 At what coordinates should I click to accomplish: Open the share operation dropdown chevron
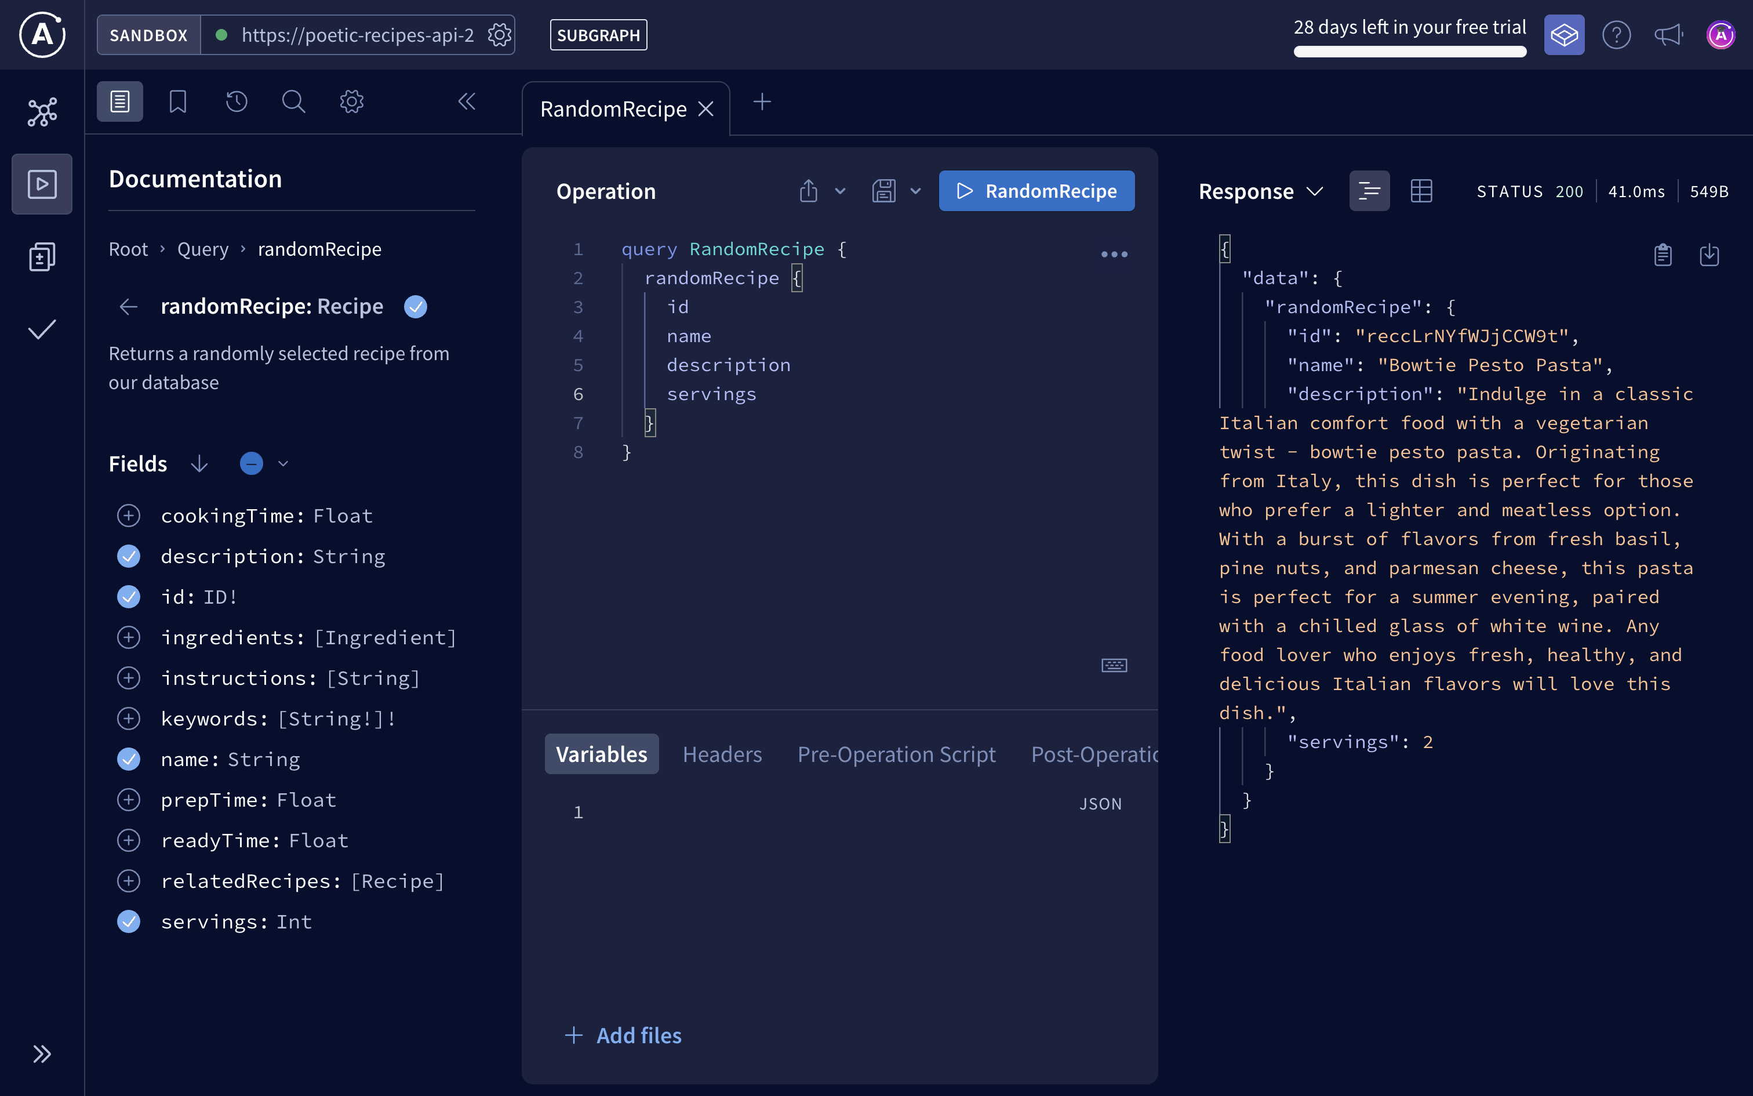tap(839, 191)
